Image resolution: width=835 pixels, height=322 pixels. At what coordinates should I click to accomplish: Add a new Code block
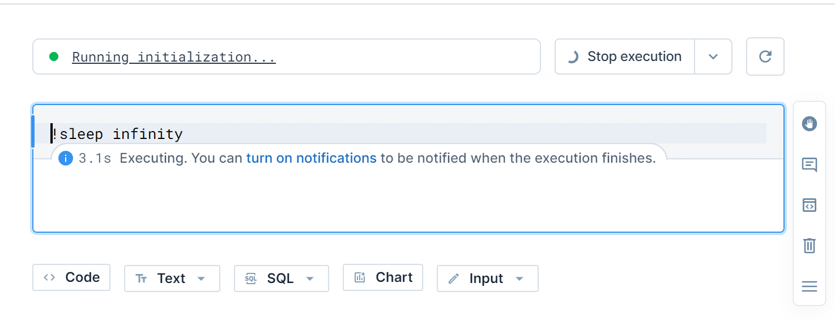pos(71,277)
